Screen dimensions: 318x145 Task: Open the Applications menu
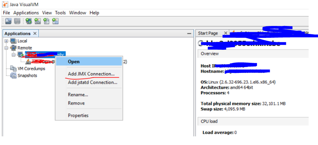[26, 13]
